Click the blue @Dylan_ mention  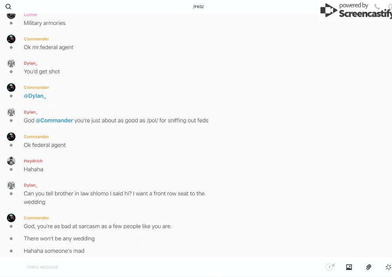click(x=35, y=96)
